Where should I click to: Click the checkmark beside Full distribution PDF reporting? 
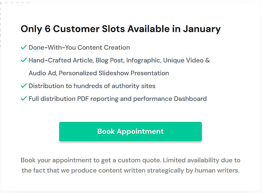point(24,99)
